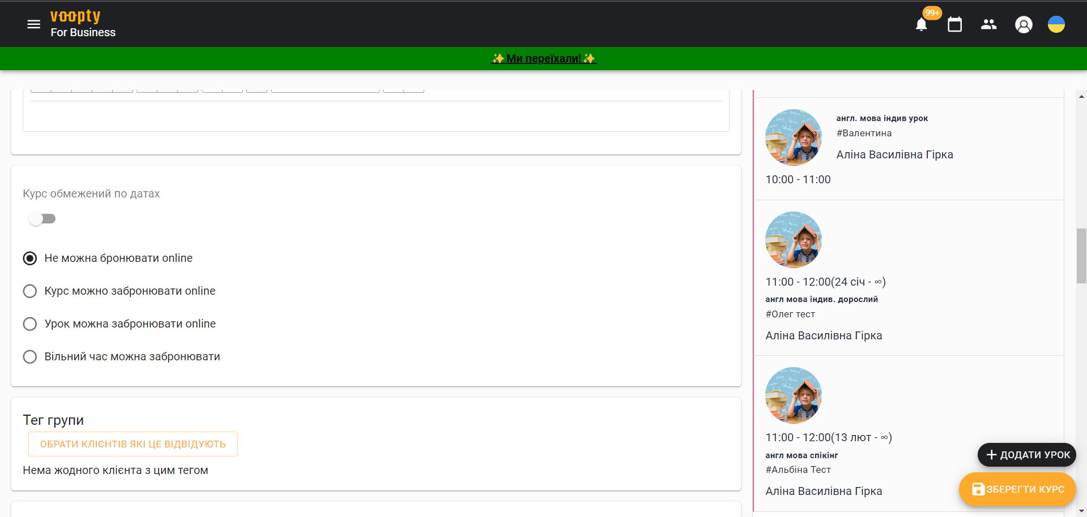The height and width of the screenshot is (517, 1087).
Task: Click the #Валентина tag link
Action: point(864,133)
